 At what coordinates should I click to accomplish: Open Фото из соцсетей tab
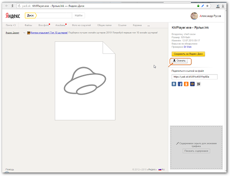[x=81, y=25]
